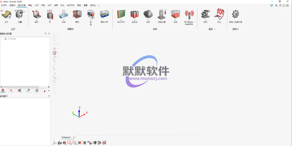Open the 文件(F) menu
This screenshot has width=292, height=146.
coord(4,5)
